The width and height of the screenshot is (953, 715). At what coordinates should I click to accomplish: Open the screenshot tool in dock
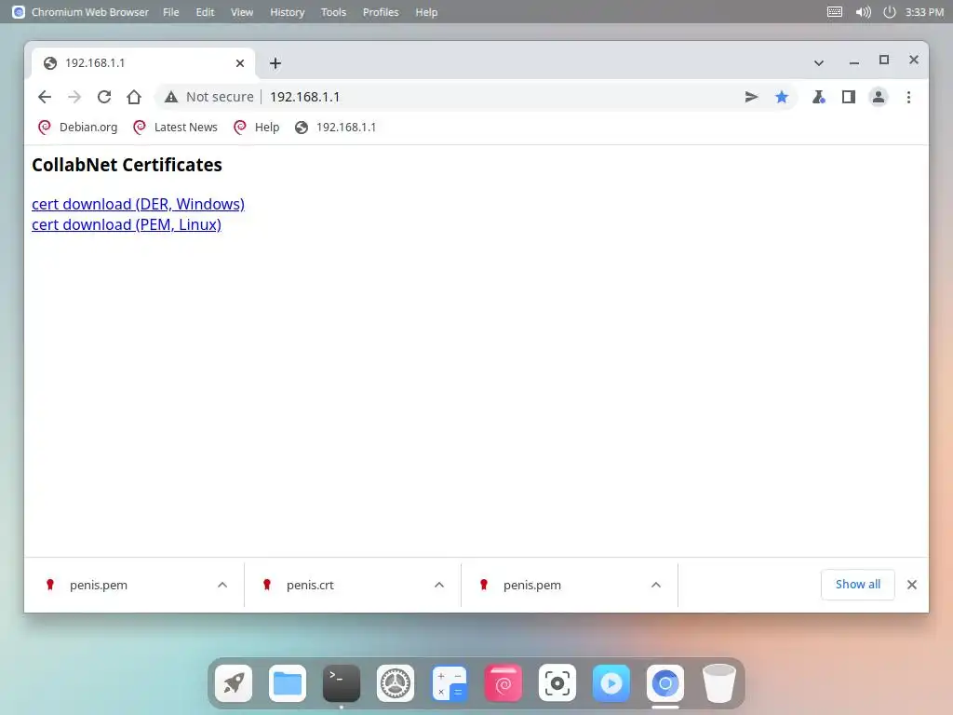[557, 683]
